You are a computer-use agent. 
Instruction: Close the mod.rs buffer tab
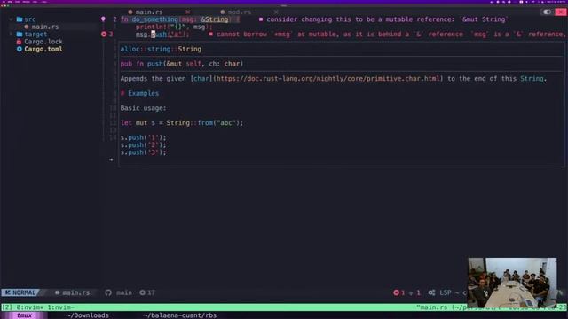276,12
